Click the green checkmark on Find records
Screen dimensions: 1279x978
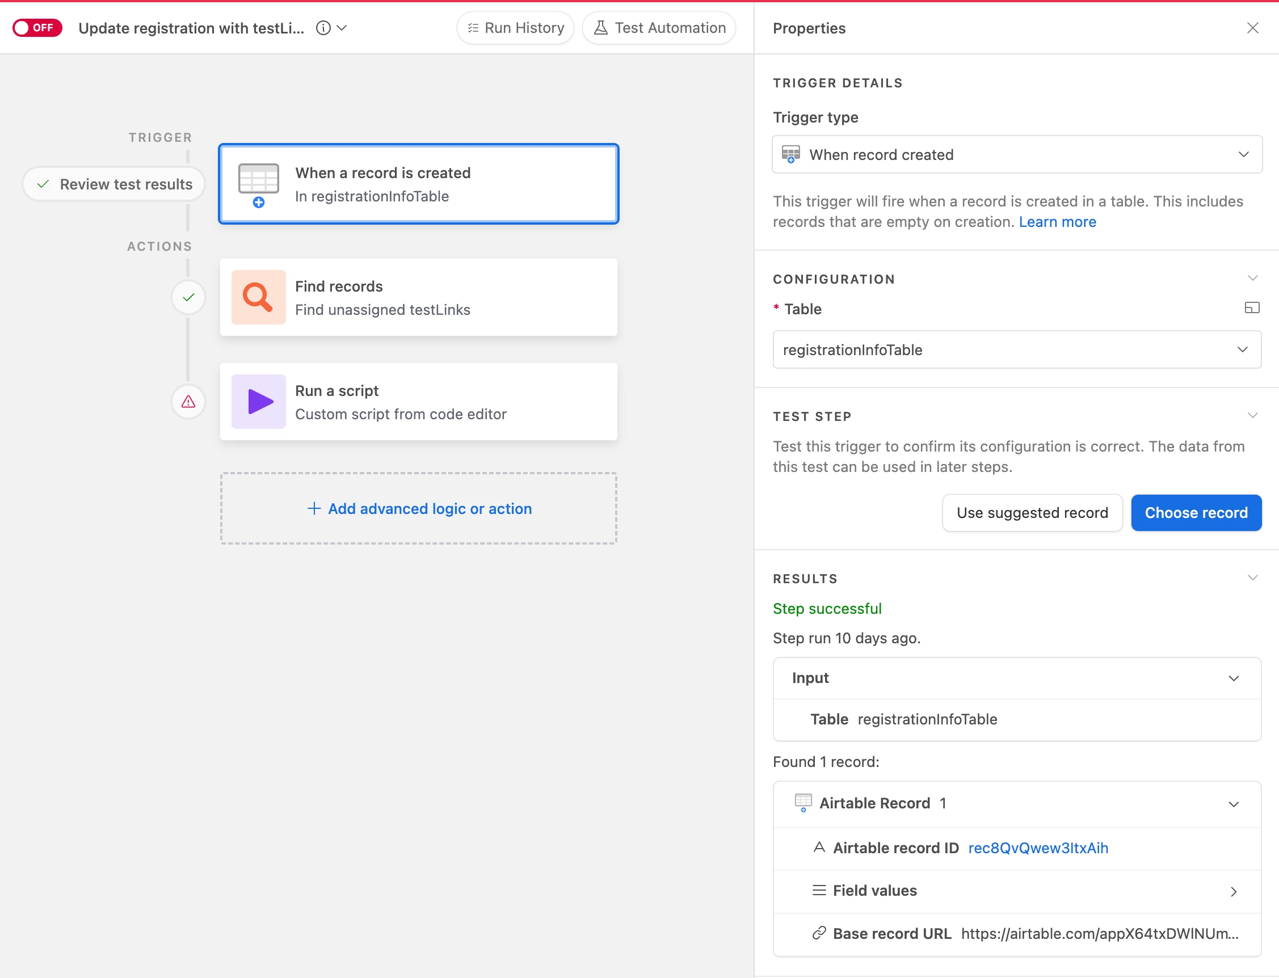tap(188, 297)
